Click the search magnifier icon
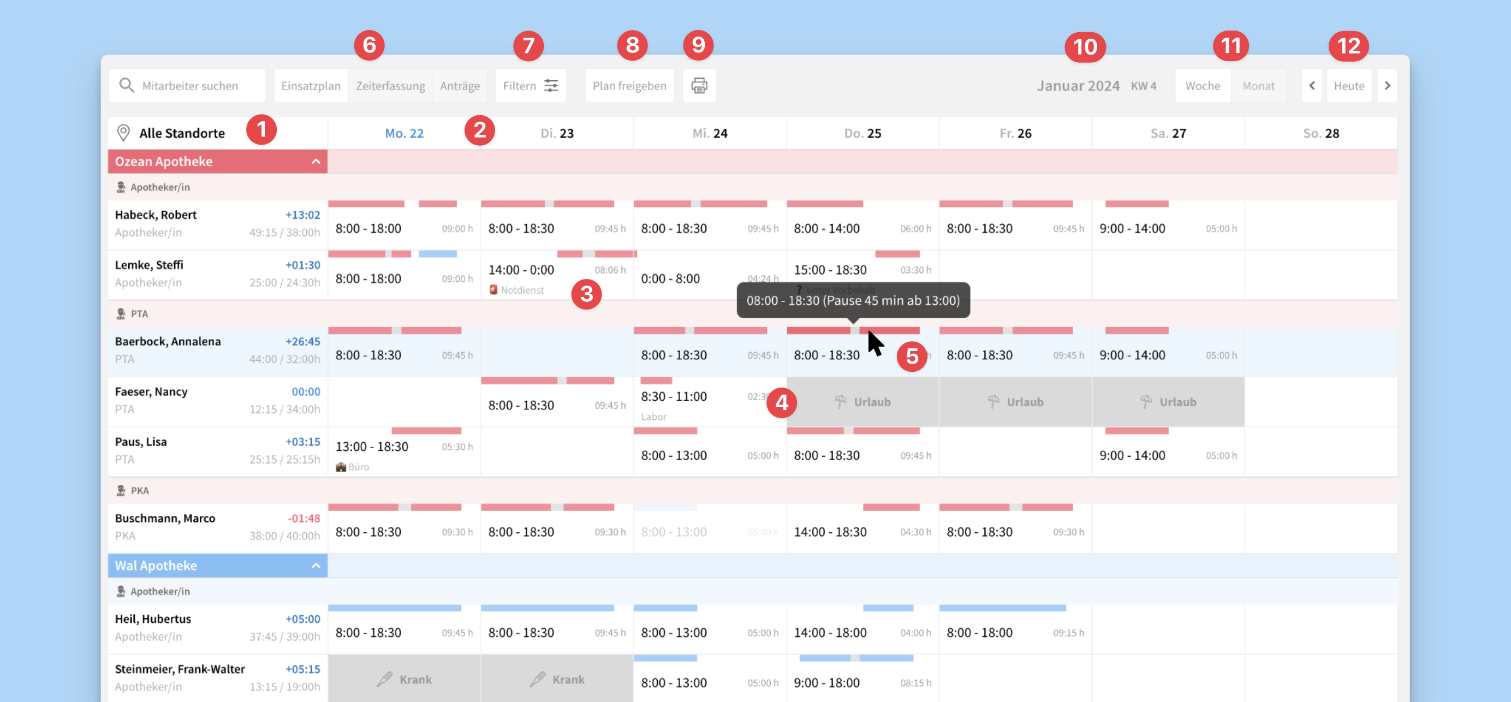Image resolution: width=1511 pixels, height=702 pixels. (126, 86)
